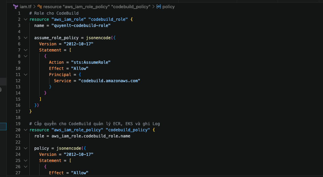Collapse the Principal block at line 11

click(x=26, y=75)
